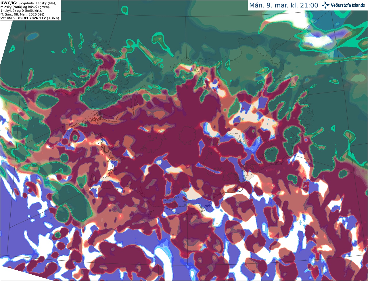Image resolution: width=368 pixels, height=281 pixels.
Task: Click the "IT: Sun.. 08. Mar.. 2026 09Z" line
Action: click(22, 14)
